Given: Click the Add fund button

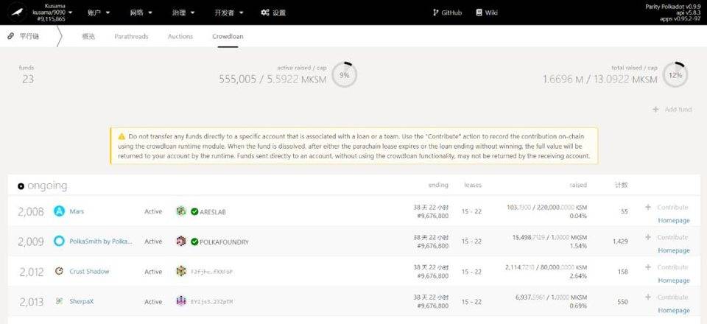Looking at the screenshot, I should [x=672, y=110].
